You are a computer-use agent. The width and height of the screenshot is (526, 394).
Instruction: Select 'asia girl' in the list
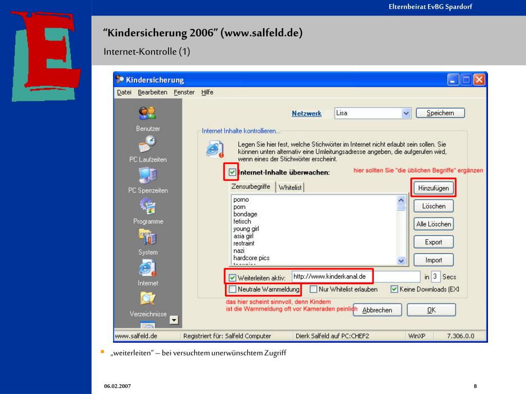click(243, 236)
